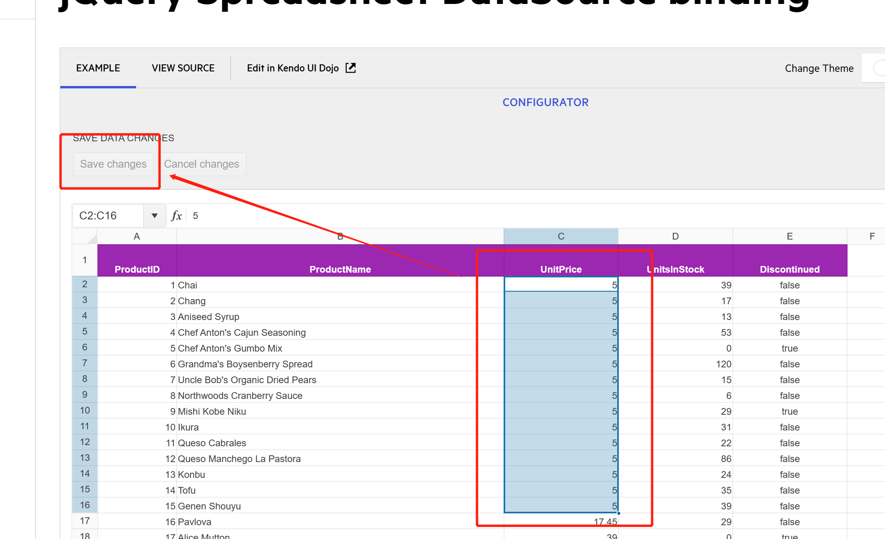The image size is (885, 539).
Task: Click the Discontinued cell for Mishi Kobe Niku
Action: tap(790, 411)
